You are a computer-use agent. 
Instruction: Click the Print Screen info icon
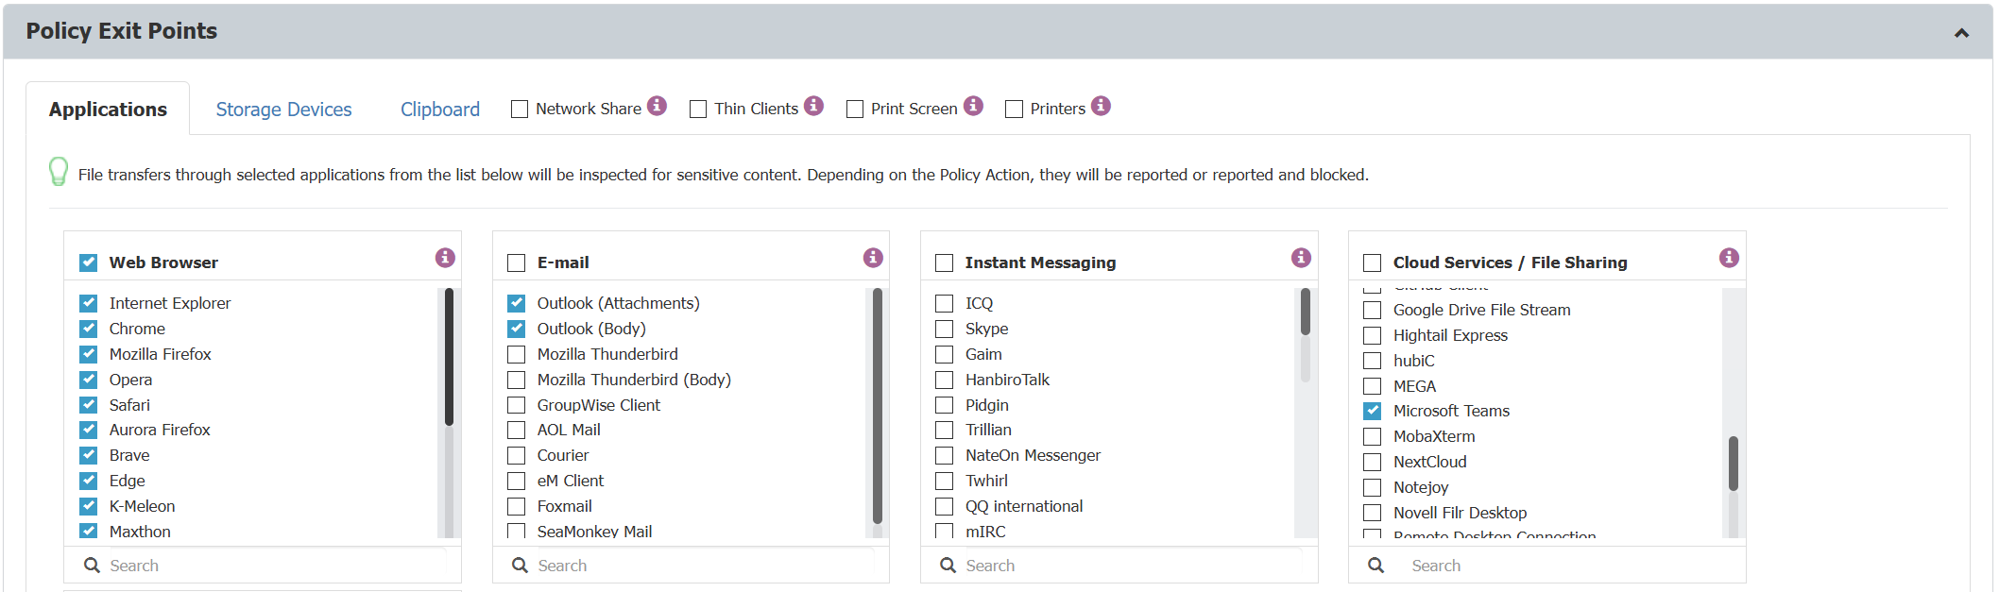click(973, 107)
